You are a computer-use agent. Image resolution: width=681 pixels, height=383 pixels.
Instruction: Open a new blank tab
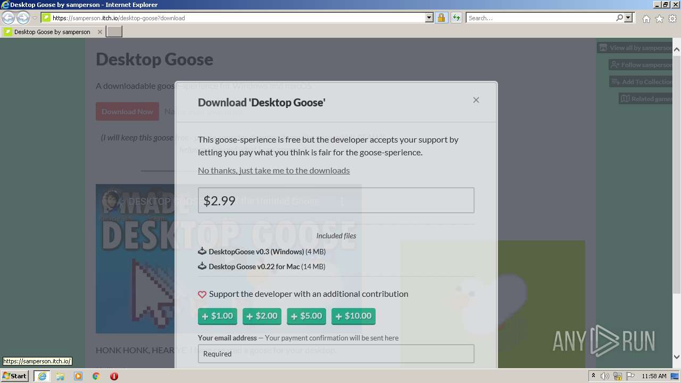click(114, 32)
